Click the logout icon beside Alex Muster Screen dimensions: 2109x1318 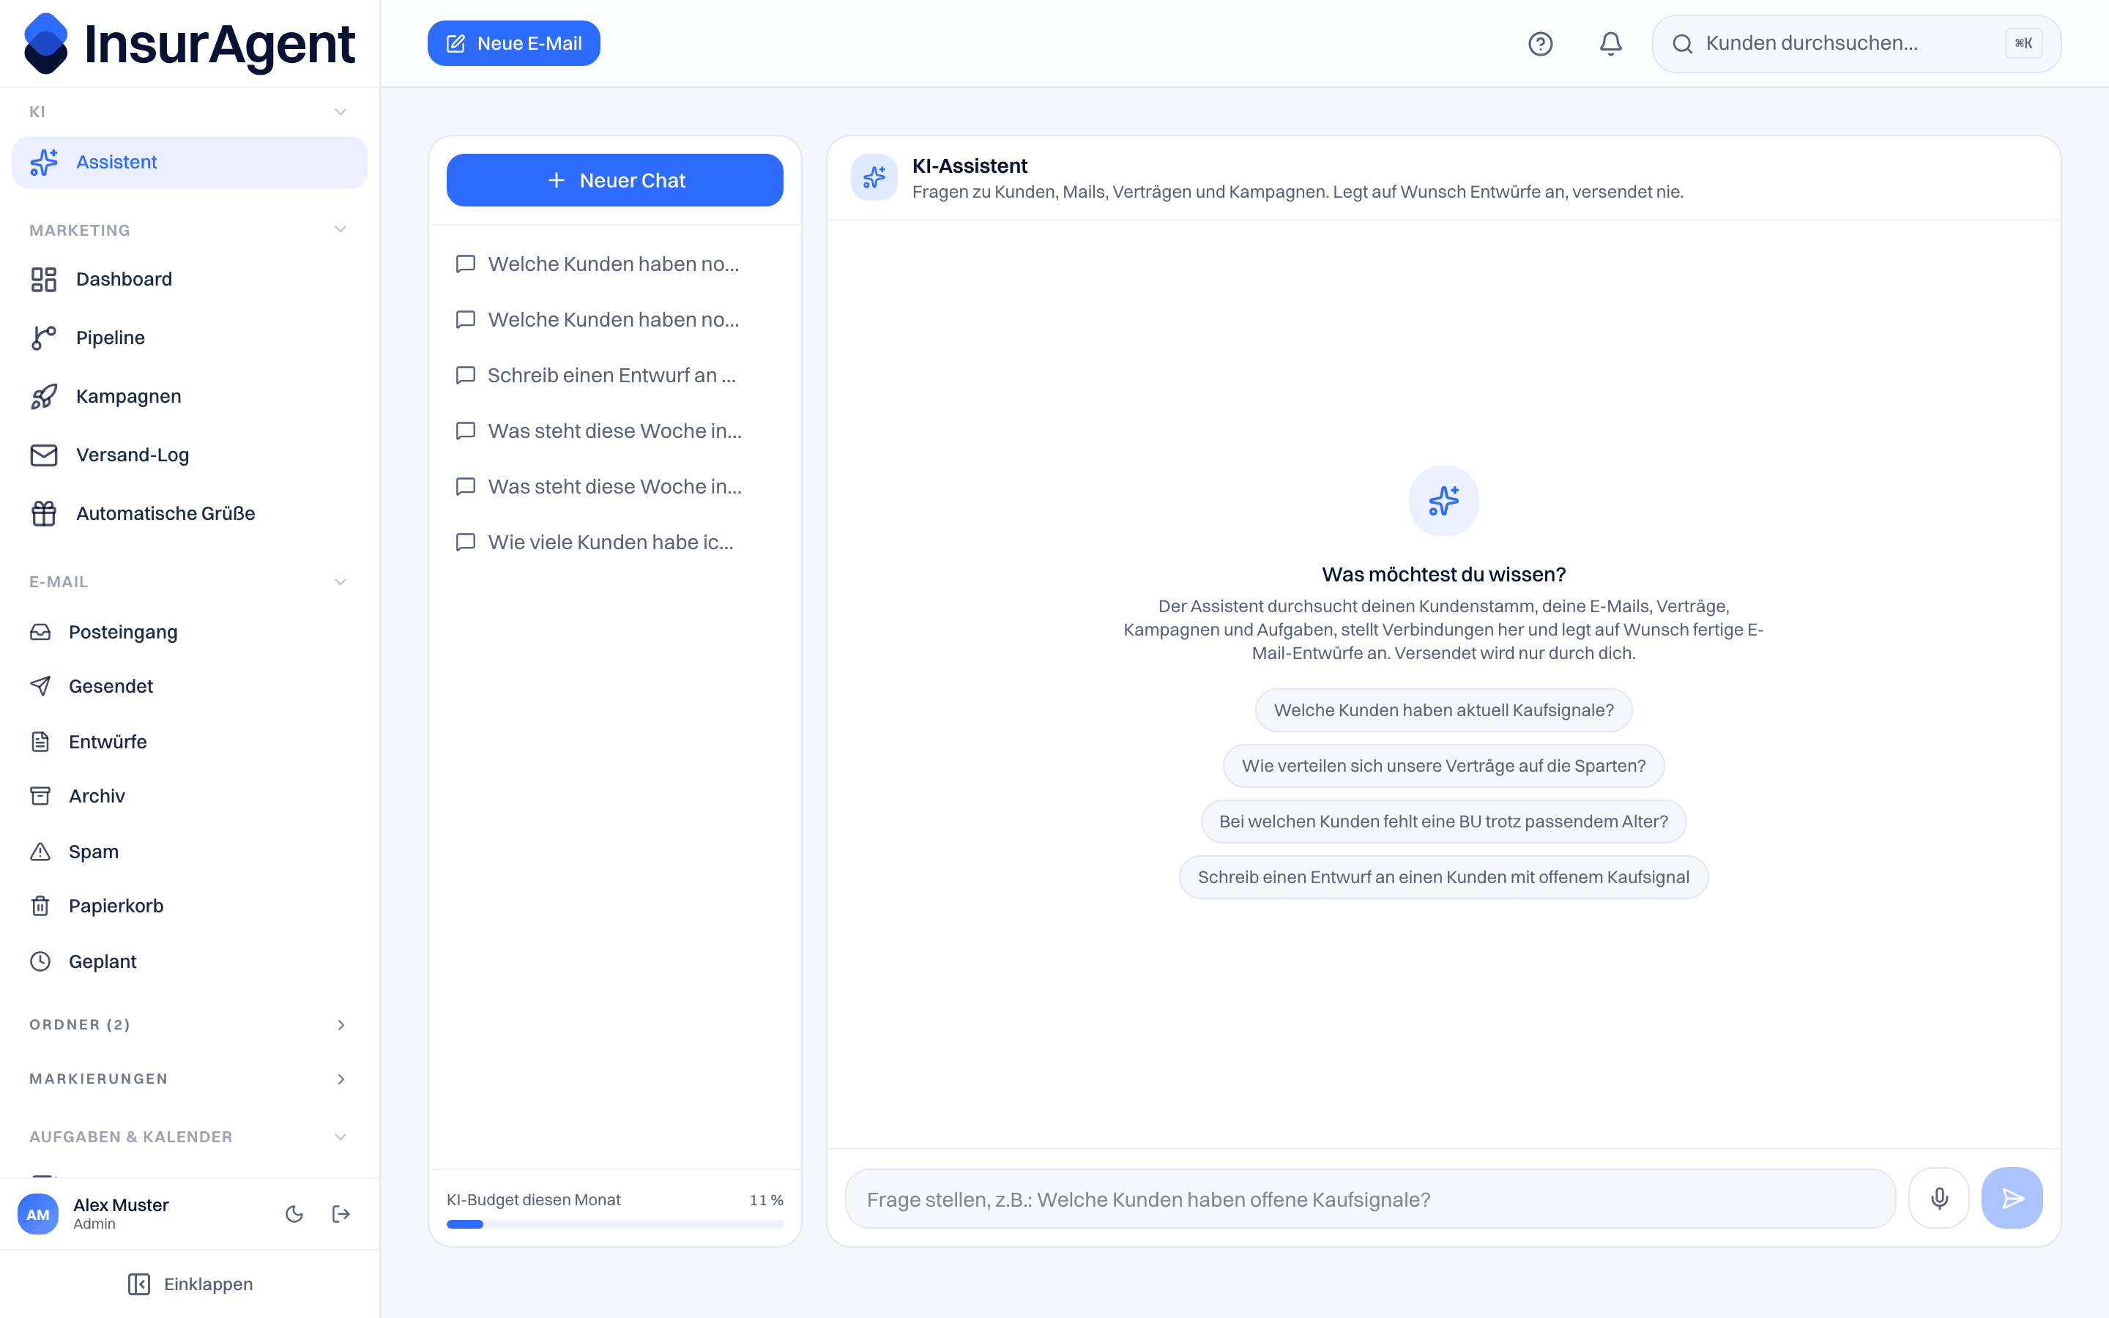pos(341,1213)
